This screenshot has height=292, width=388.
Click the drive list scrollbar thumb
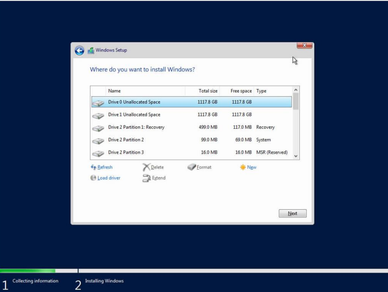coord(295,101)
